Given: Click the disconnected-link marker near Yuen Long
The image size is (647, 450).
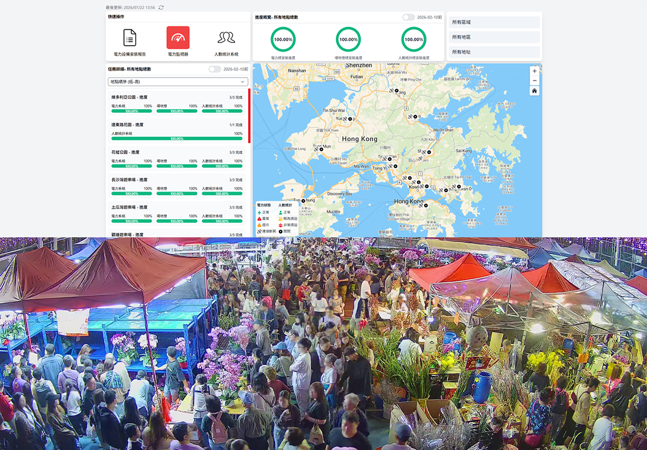Looking at the screenshot, I should point(345,119).
